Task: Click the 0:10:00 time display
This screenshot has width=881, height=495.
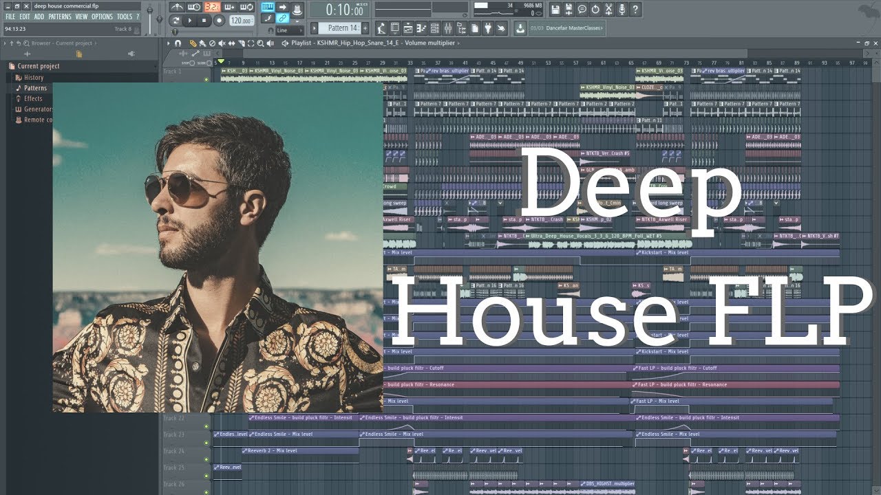Action: click(x=340, y=10)
